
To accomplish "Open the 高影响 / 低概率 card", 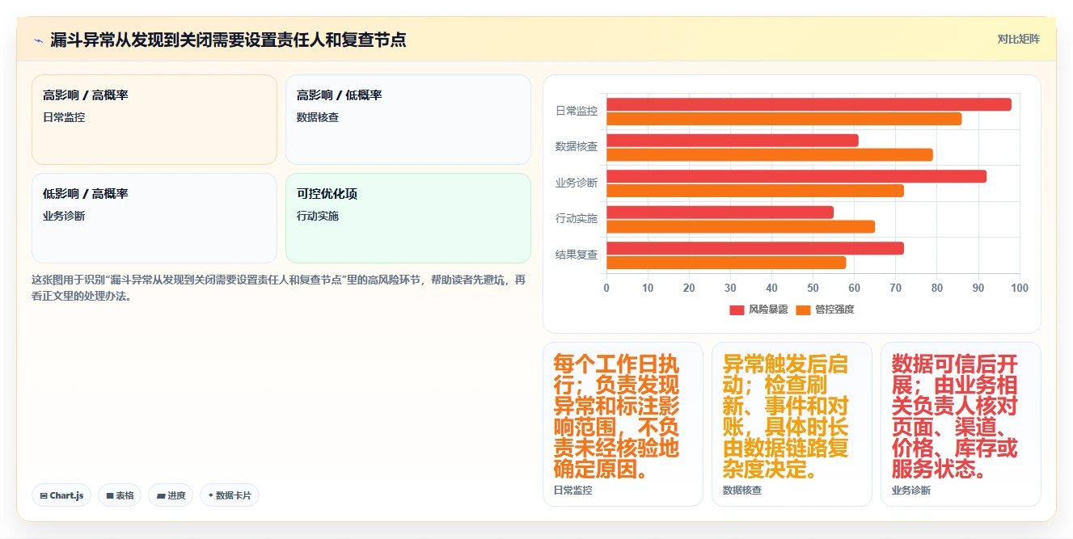I will point(408,120).
